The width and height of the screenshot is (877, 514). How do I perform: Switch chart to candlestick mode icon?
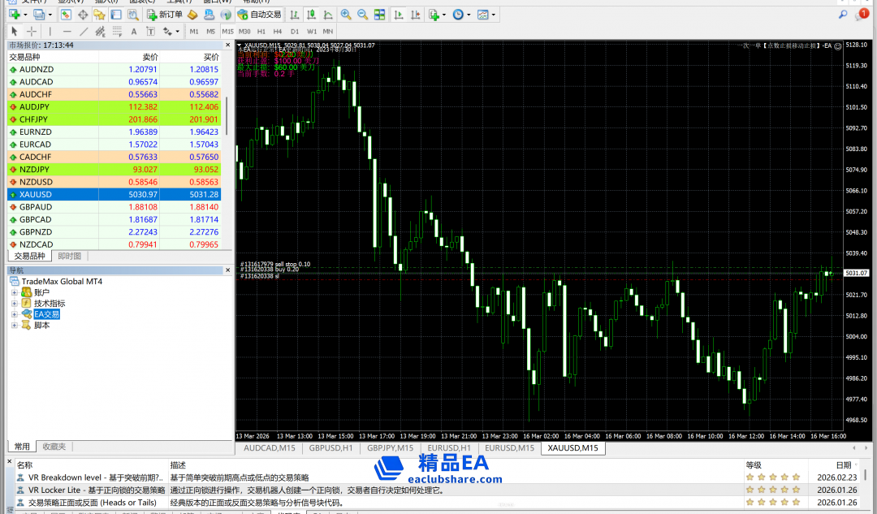coord(310,15)
